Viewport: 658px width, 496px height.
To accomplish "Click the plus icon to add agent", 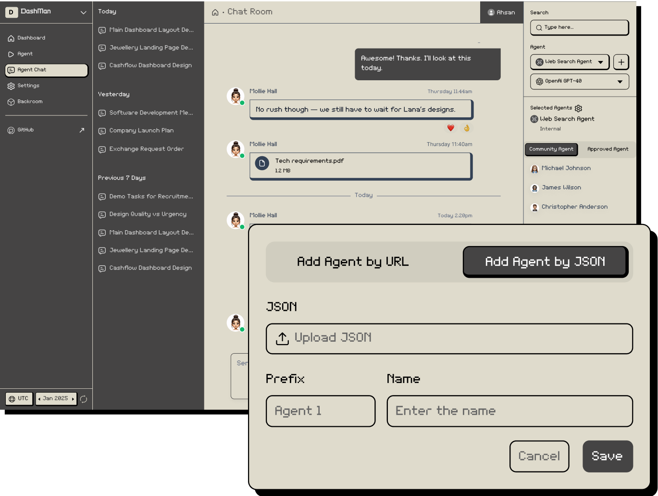I will (x=621, y=62).
